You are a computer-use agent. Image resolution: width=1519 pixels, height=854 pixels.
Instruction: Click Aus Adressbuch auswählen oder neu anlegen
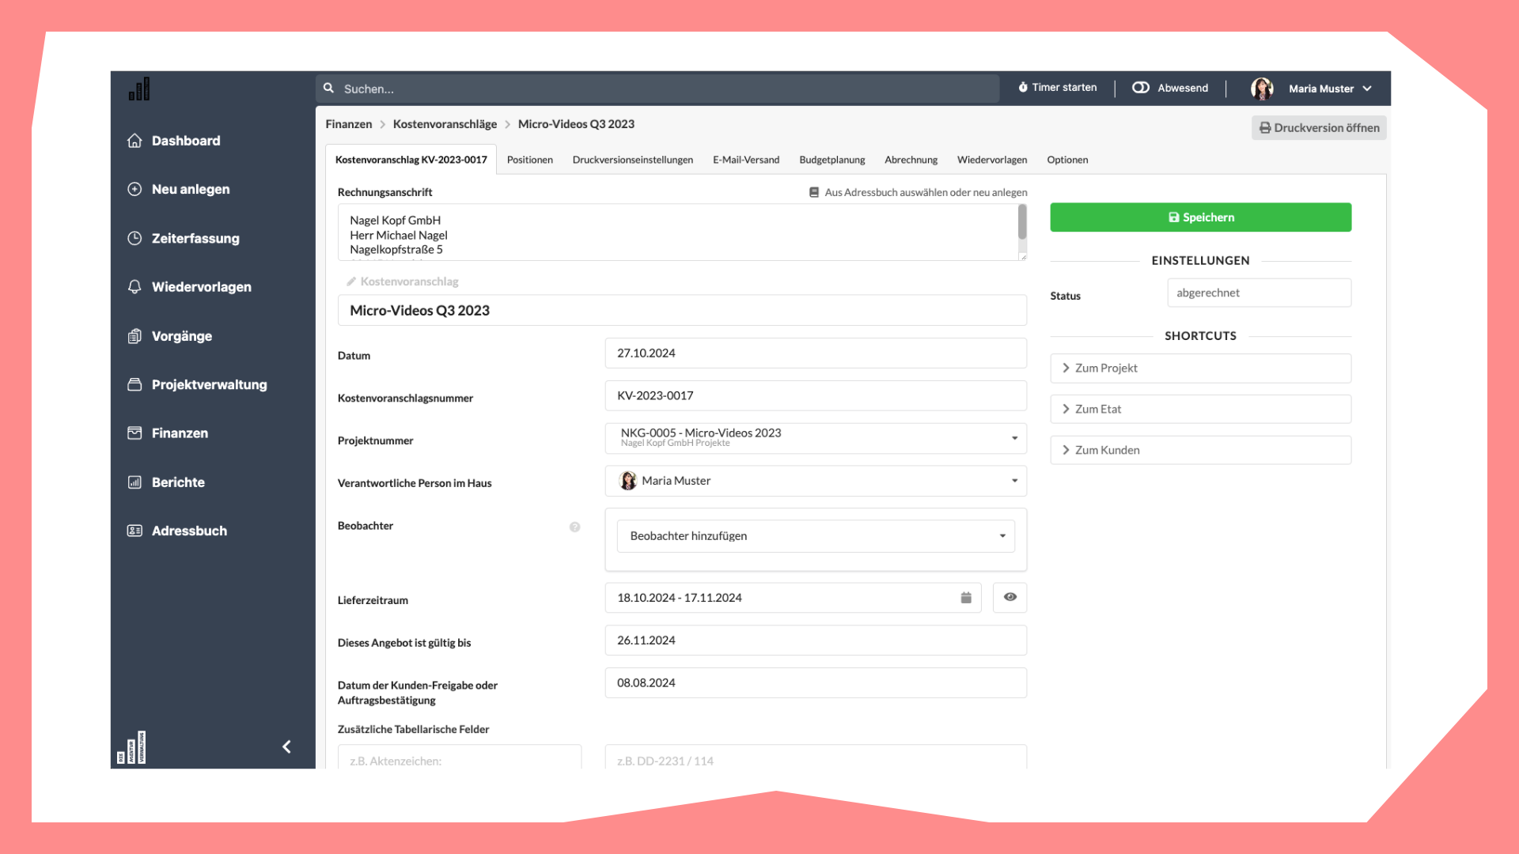926,192
